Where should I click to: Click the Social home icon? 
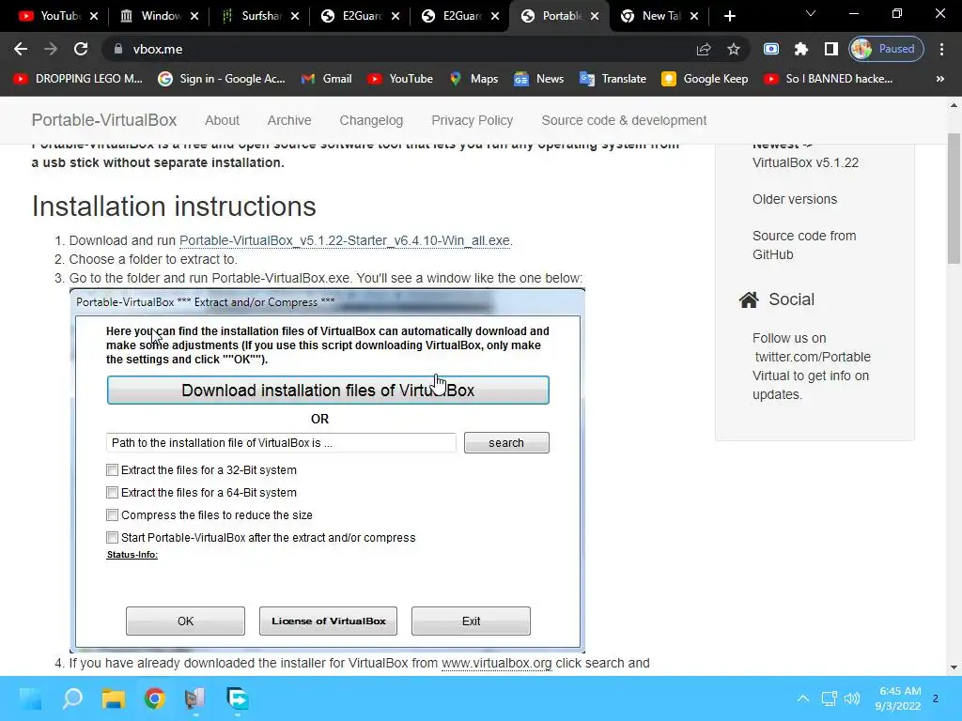[x=749, y=299]
